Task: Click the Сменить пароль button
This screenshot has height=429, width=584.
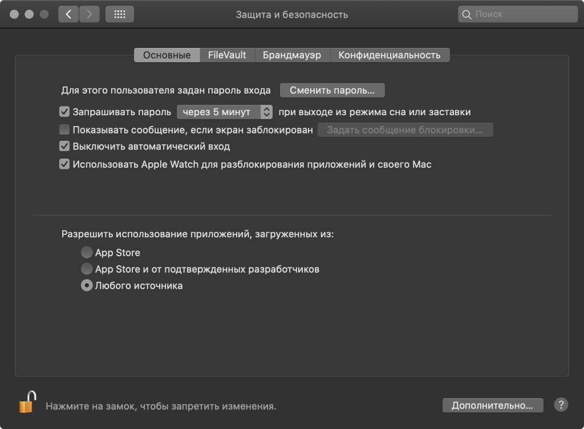Action: [332, 90]
